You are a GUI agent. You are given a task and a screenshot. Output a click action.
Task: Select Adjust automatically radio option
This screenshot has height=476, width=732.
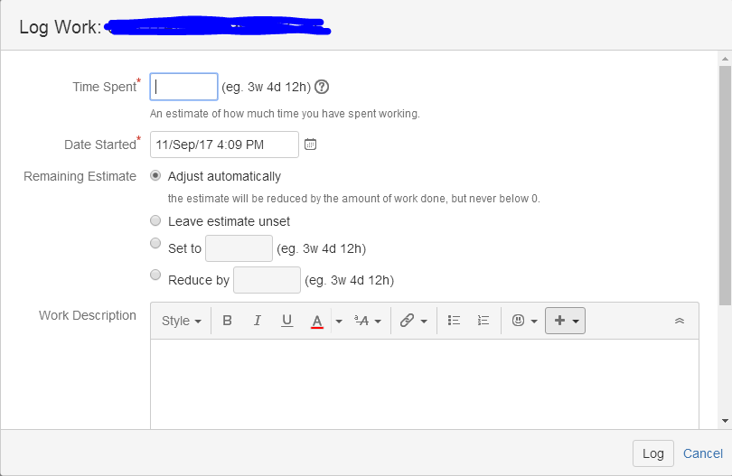pyautogui.click(x=155, y=175)
